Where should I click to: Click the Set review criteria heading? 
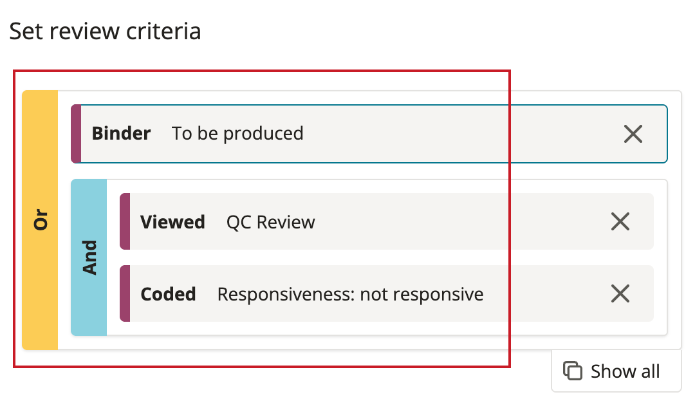(x=105, y=32)
